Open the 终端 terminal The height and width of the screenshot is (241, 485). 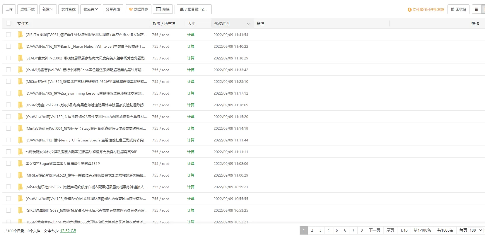point(163,9)
